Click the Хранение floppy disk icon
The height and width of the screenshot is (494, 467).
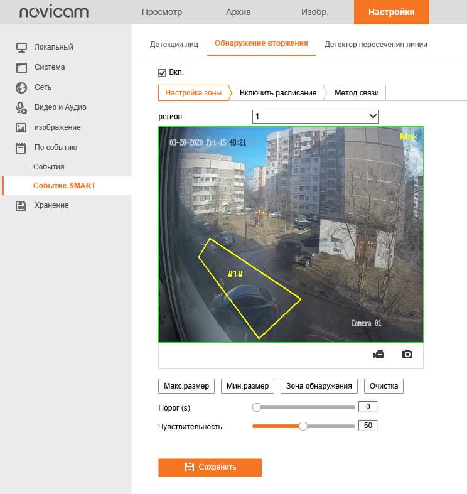pyautogui.click(x=21, y=205)
